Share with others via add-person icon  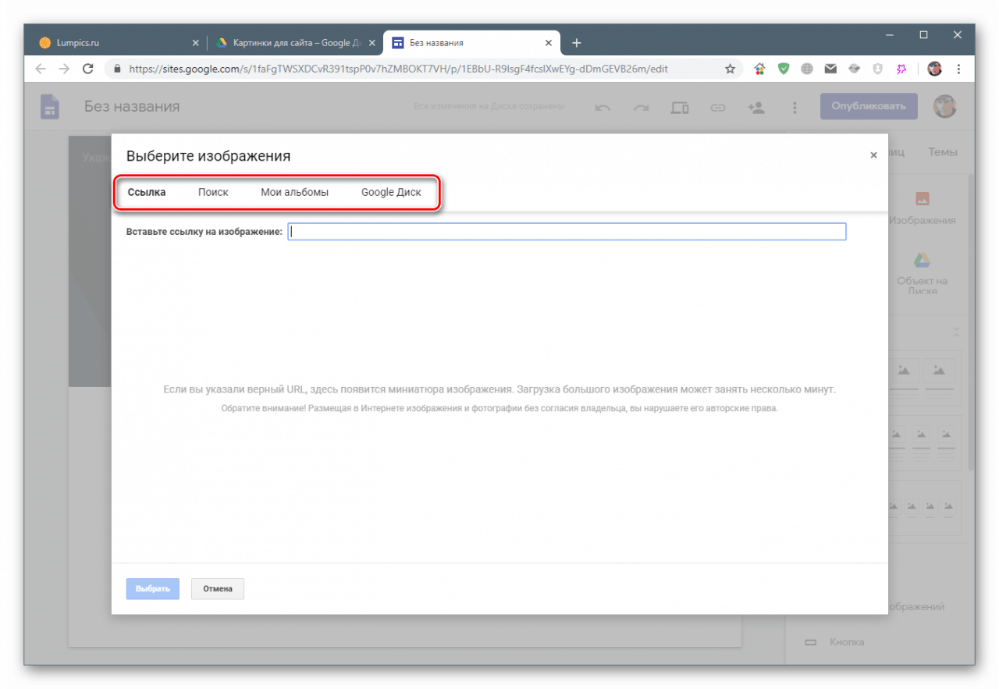click(756, 108)
